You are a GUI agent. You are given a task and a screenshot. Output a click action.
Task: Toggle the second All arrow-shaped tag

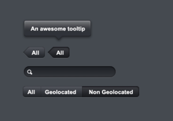[x=59, y=53]
